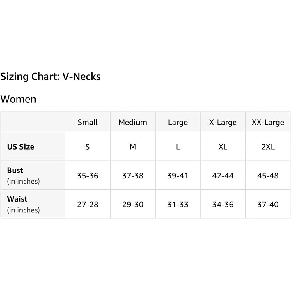Viewport: 291px width, 291px height.
Task: Click the bust measurement 39-41 cell
Action: pyautogui.click(x=178, y=175)
